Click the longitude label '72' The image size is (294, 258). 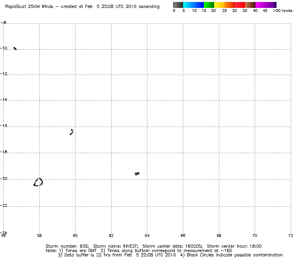(291, 235)
